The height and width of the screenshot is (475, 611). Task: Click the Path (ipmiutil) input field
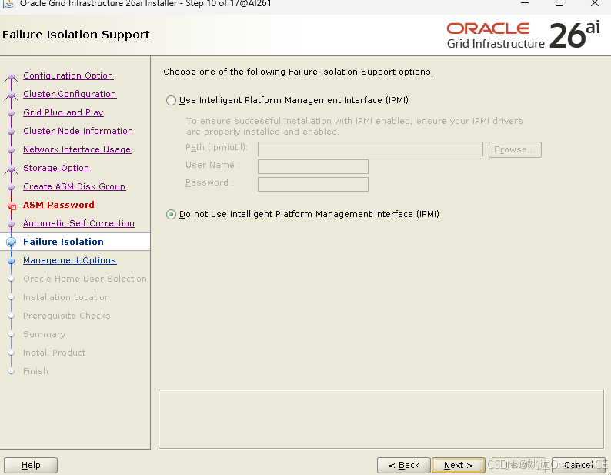[370, 149]
